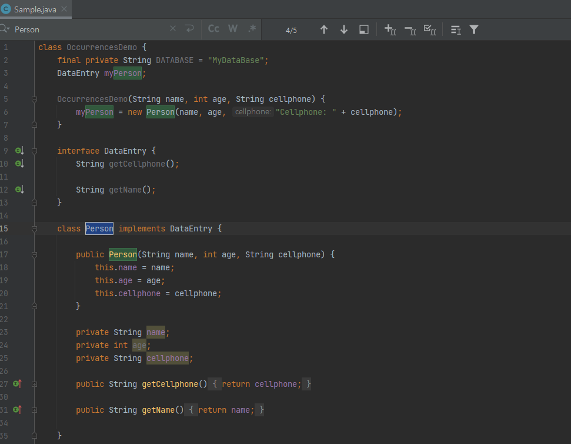Open getName implemented-by gutter icon line 12
The image size is (571, 444).
coord(19,190)
